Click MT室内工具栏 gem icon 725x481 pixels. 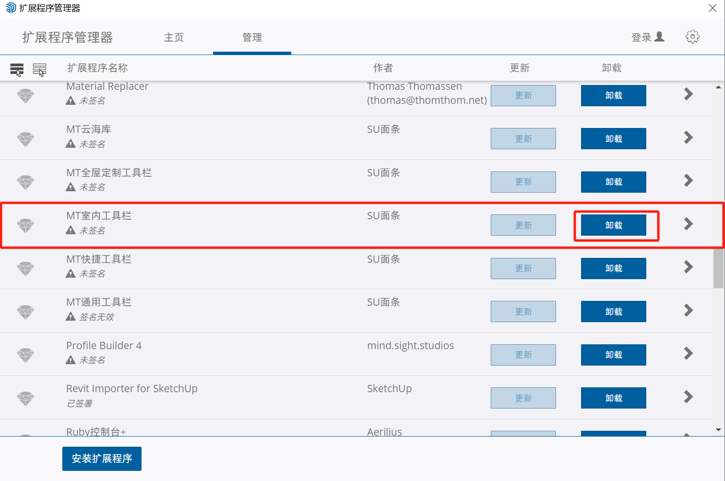(x=26, y=226)
